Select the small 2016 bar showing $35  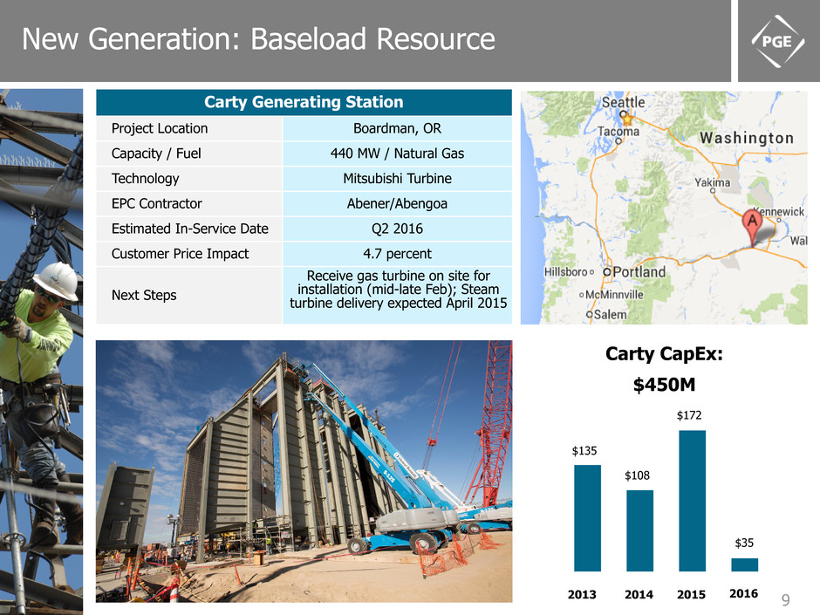(744, 564)
